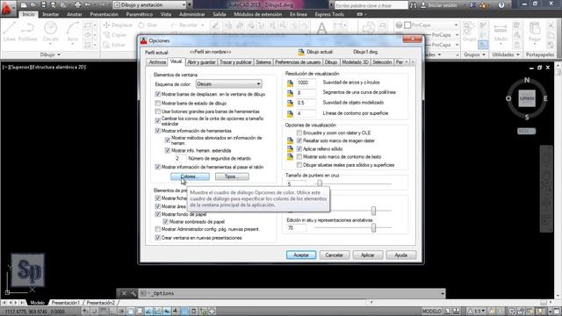Click the Ayuda button
The width and height of the screenshot is (562, 316).
(x=400, y=255)
